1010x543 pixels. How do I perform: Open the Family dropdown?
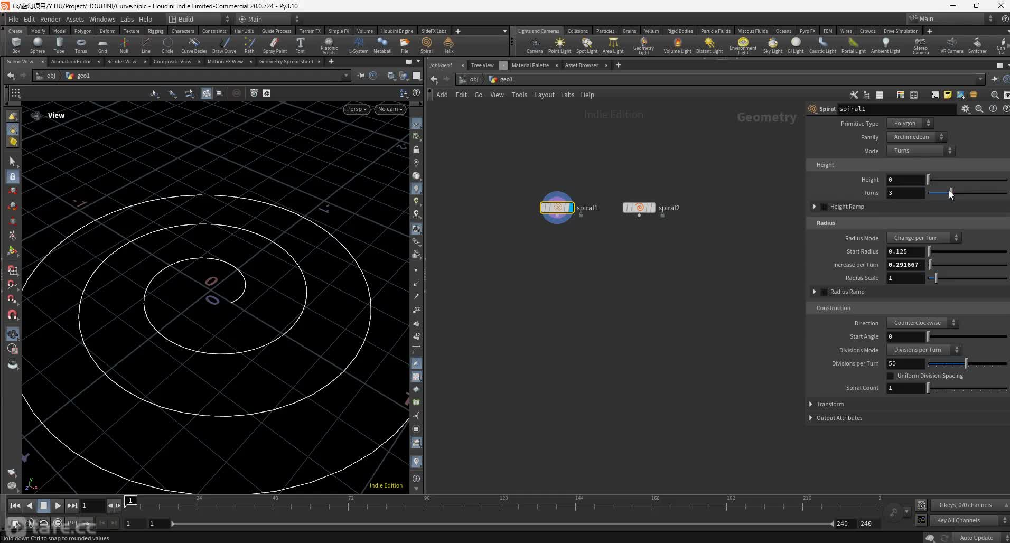coord(917,137)
